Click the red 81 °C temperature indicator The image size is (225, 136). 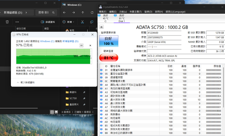109,58
